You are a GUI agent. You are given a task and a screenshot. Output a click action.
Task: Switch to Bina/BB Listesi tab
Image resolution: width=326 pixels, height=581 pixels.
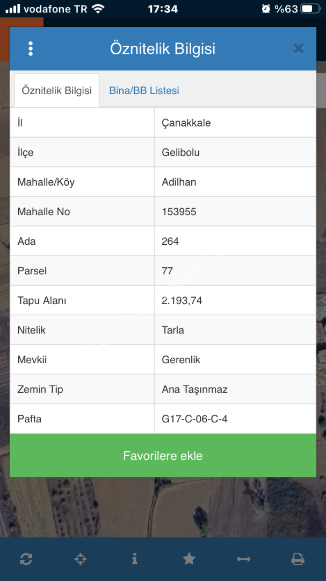(144, 90)
